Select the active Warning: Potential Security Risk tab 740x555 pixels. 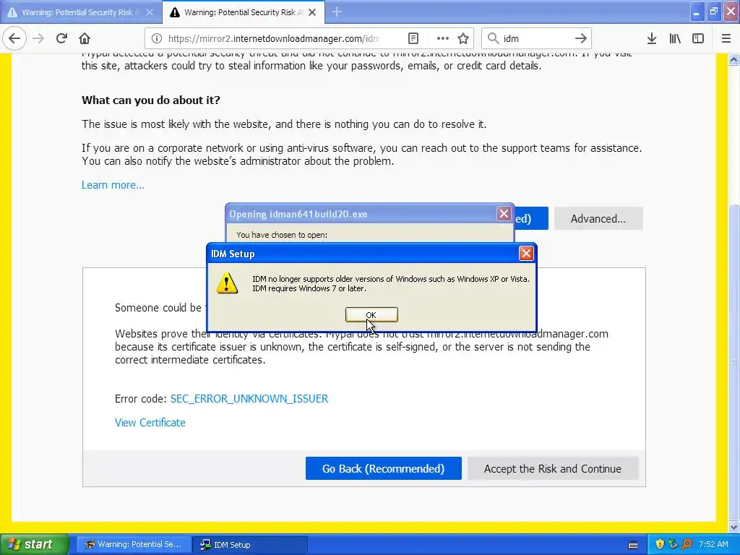pyautogui.click(x=243, y=12)
